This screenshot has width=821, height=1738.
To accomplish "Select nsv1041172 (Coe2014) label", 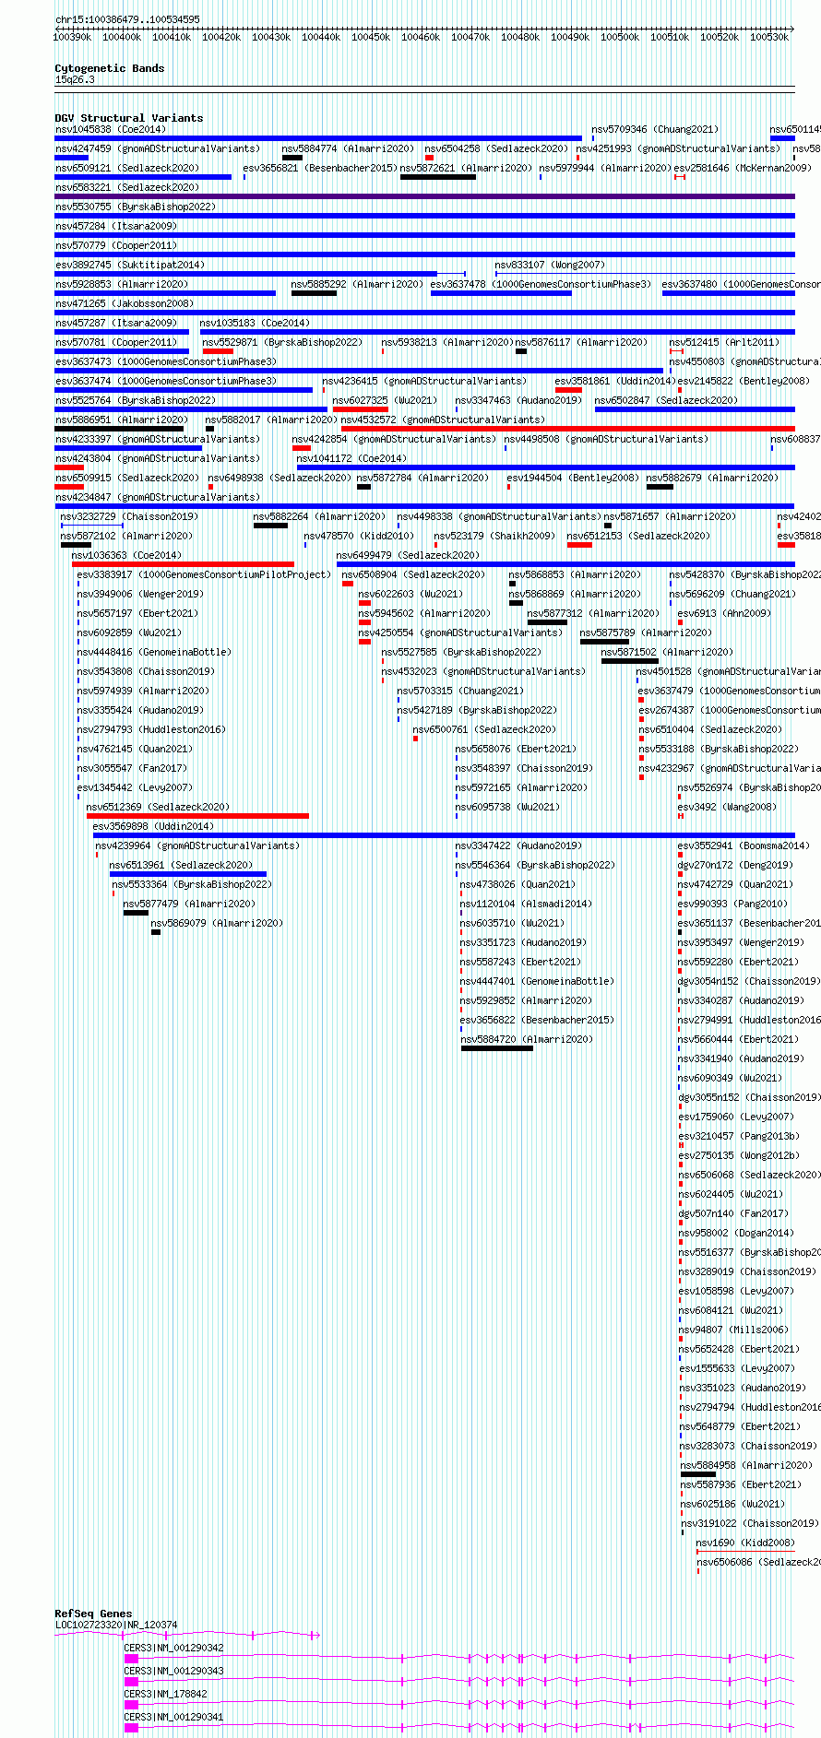I will pos(351,458).
